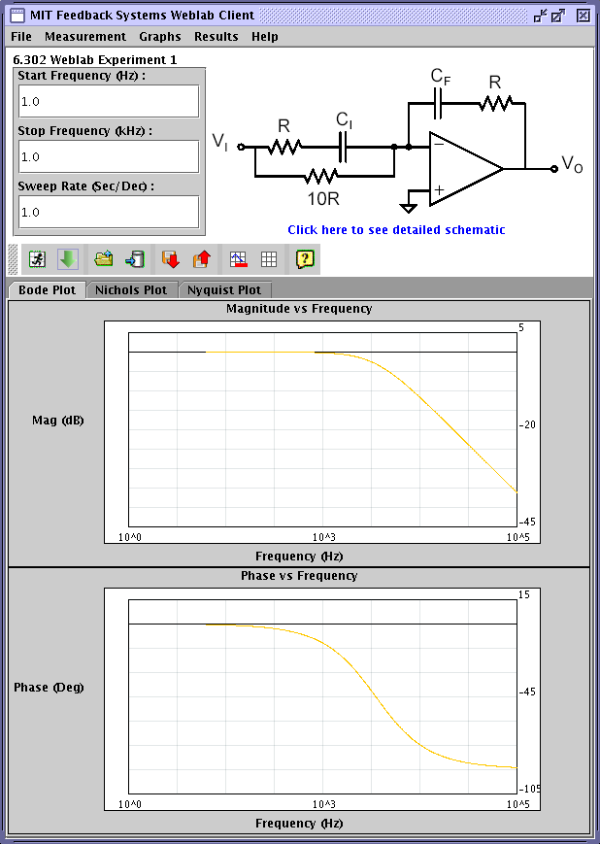Click the maximize window button in title bar

pos(558,16)
